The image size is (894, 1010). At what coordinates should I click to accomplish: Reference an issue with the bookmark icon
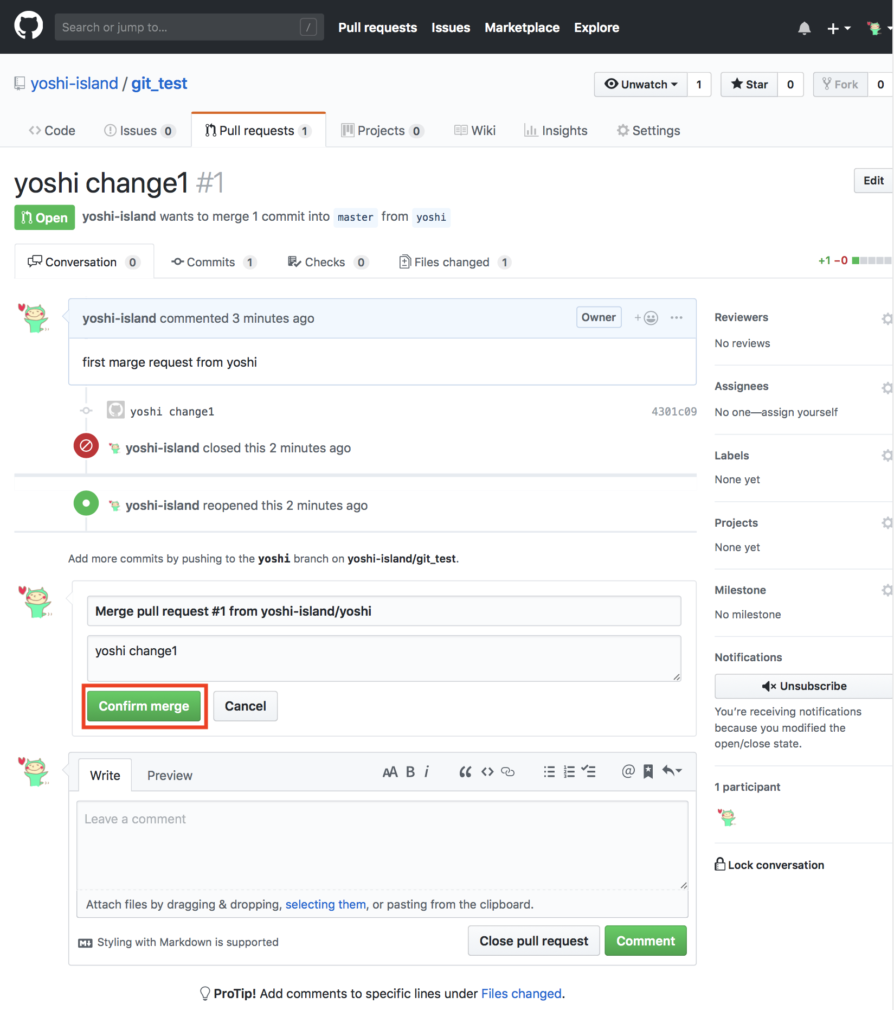tap(648, 772)
